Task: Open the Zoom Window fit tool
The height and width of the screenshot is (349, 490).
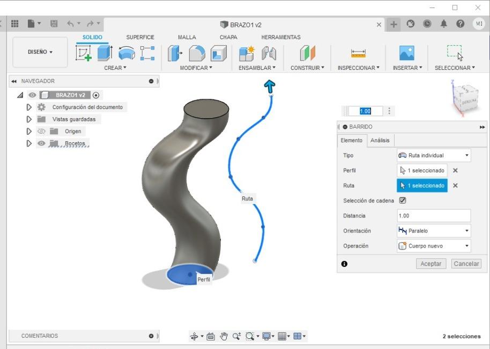Action: [x=250, y=336]
